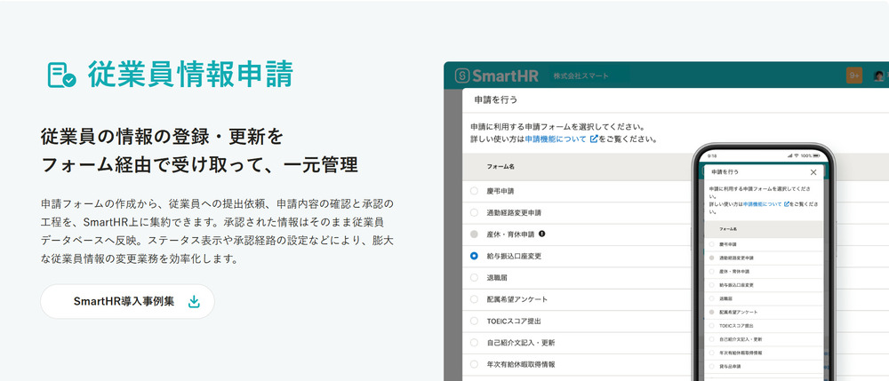Select 退職届 radio on the phone
This screenshot has height=381, width=889.
click(711, 298)
